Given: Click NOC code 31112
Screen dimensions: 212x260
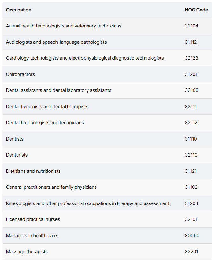Looking at the screenshot, I should pyautogui.click(x=191, y=42).
